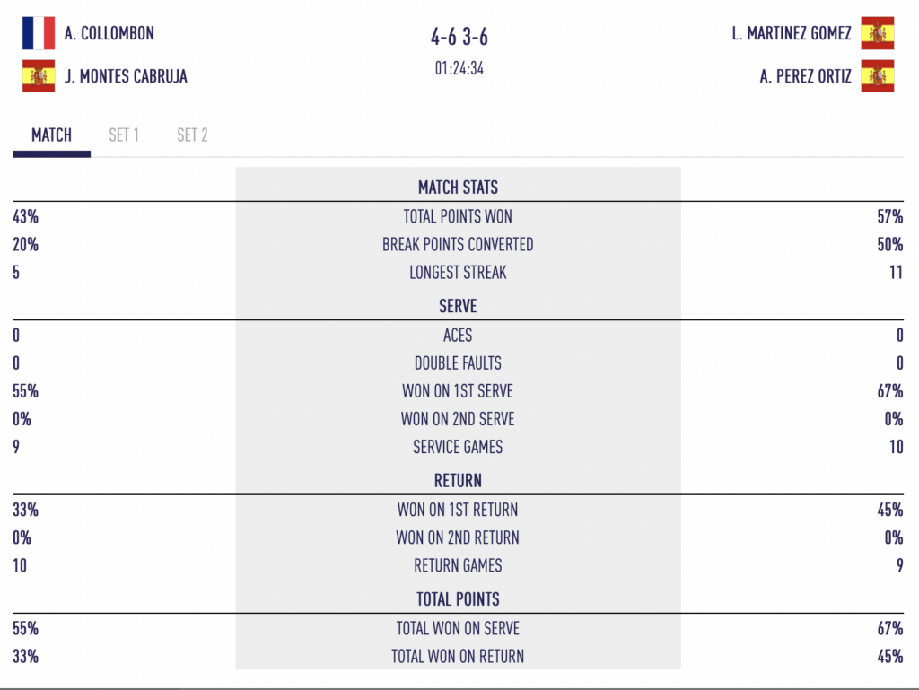Image resolution: width=919 pixels, height=690 pixels.
Task: Switch to the SET 2 tab
Action: (x=192, y=135)
